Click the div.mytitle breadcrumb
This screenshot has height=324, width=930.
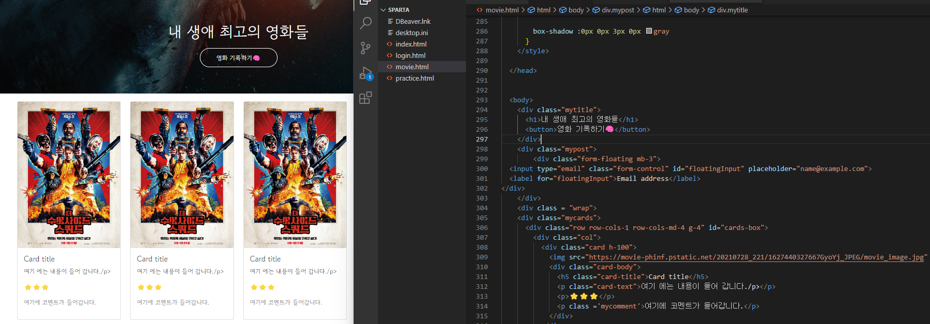[732, 10]
